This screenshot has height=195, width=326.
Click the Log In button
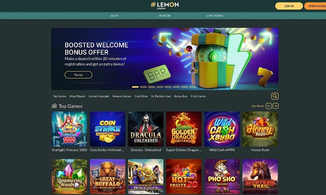click(289, 6)
